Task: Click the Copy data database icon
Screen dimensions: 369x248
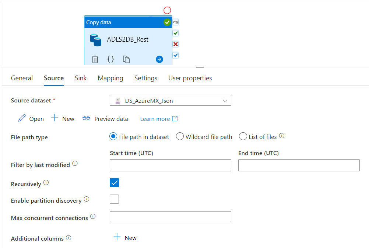Action: 95,40
